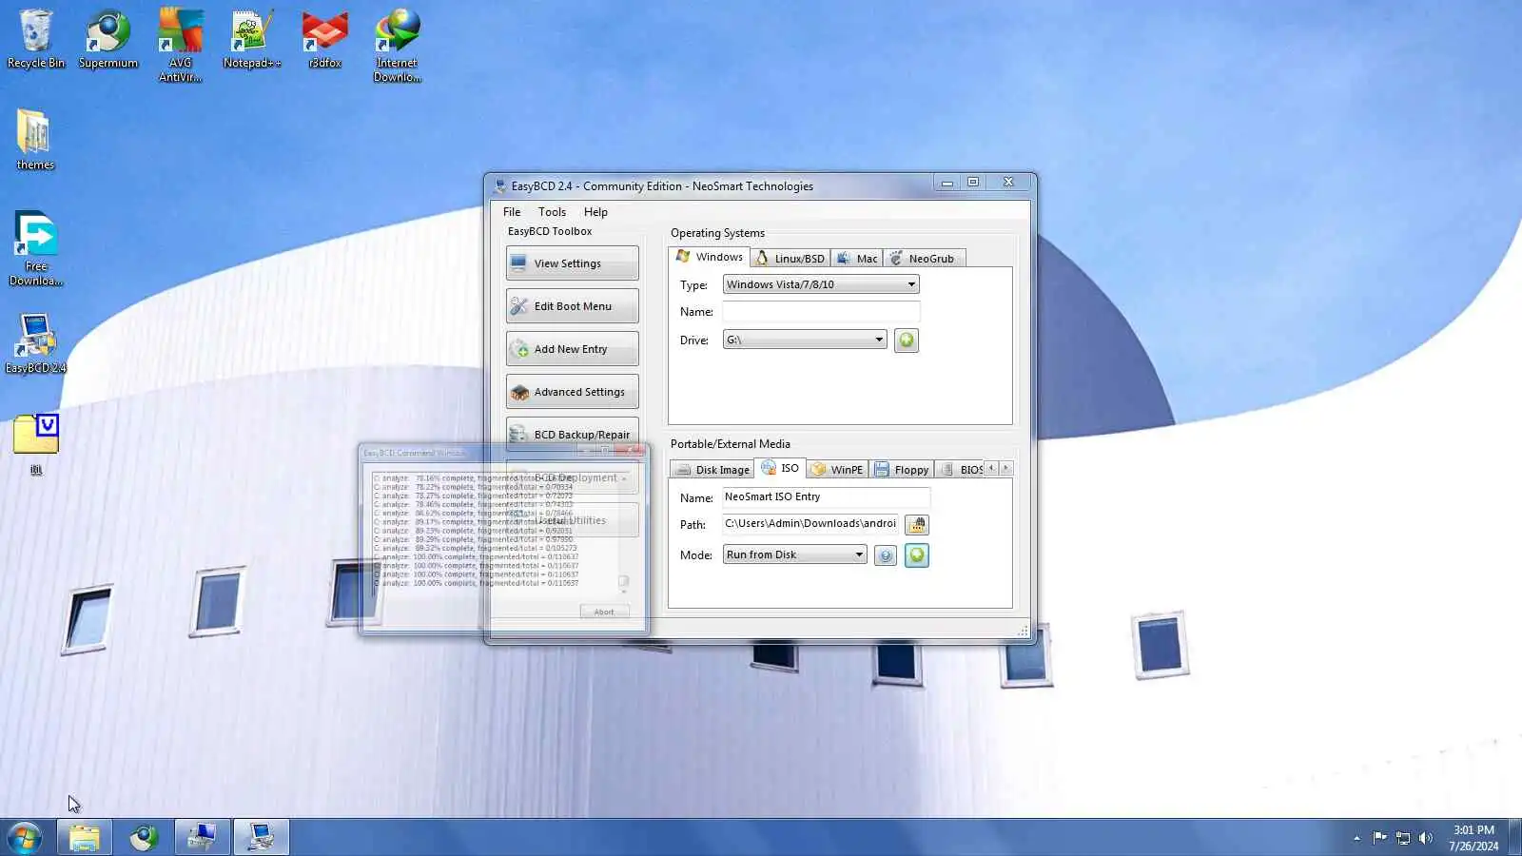Click the Add New Entry button
This screenshot has width=1522, height=856.
coord(573,349)
